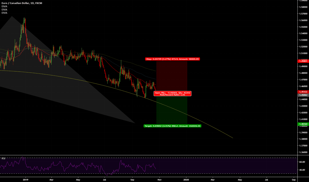Image resolution: width=309 pixels, height=182 pixels.
Task: Click the 2019 date on time axis
Action: (x=26, y=180)
